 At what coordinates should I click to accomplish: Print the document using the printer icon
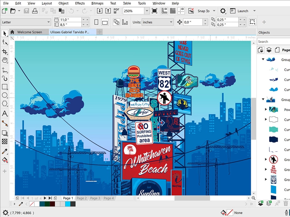pyautogui.click(x=35, y=11)
